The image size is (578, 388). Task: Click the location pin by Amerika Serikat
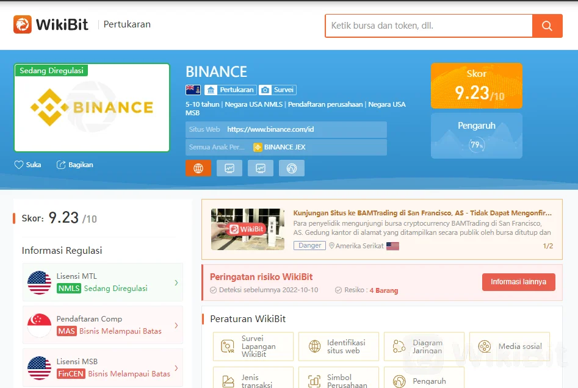click(331, 246)
